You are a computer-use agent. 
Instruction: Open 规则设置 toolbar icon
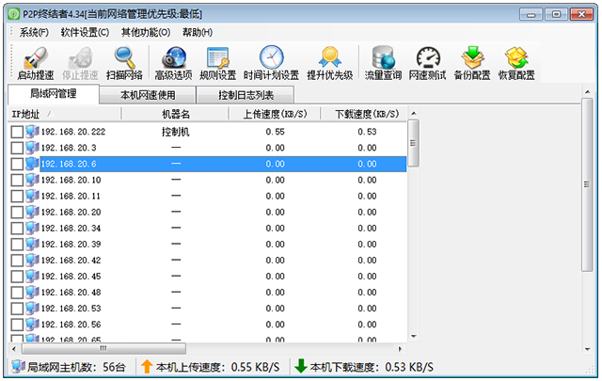pyautogui.click(x=218, y=57)
